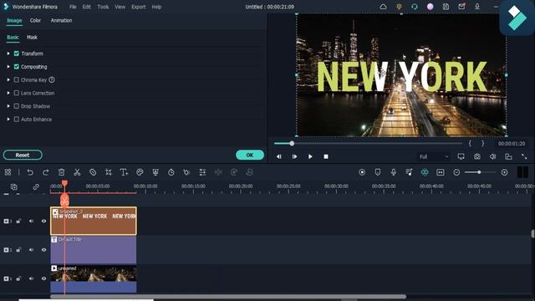Expand the Drop Shadow section arrow
535x301 pixels.
[8, 106]
